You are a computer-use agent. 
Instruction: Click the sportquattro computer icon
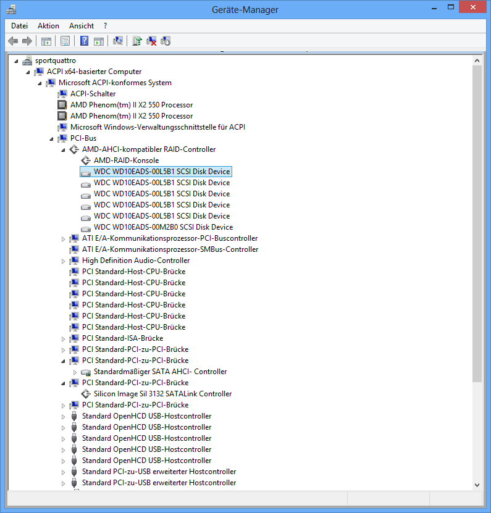coord(28,60)
